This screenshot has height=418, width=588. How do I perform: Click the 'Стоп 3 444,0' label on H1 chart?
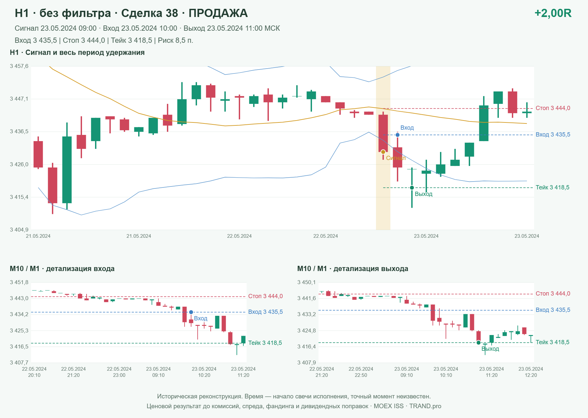(x=553, y=108)
